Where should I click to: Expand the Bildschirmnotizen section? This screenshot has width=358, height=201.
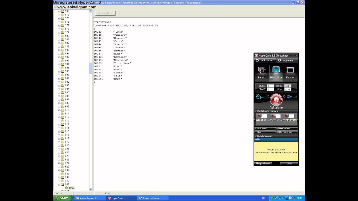(276, 136)
